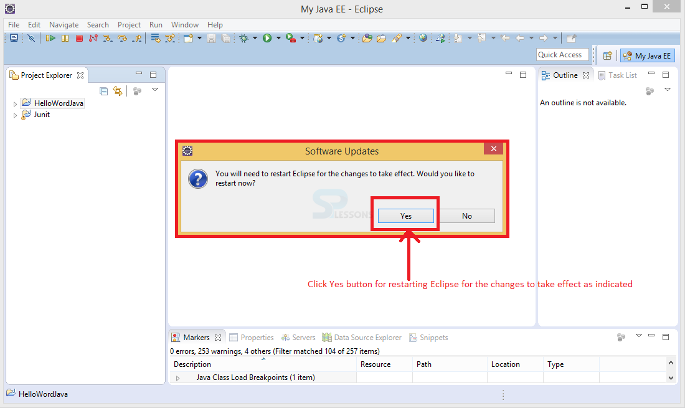
Task: Open the File menu
Action: click(x=14, y=25)
